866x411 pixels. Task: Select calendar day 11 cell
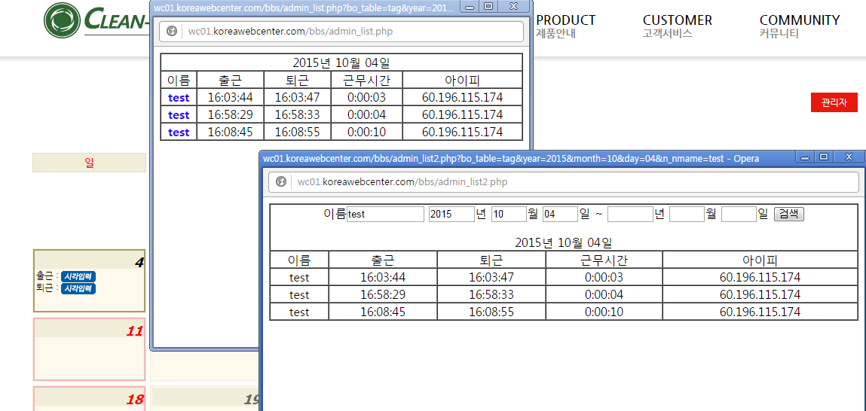pyautogui.click(x=89, y=349)
